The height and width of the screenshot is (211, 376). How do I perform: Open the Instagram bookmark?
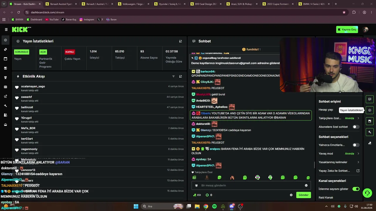pos(87,20)
